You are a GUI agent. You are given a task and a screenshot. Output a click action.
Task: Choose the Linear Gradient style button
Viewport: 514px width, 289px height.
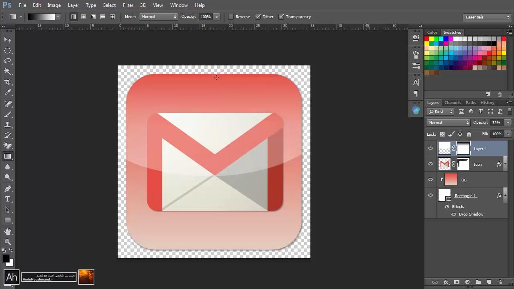tap(74, 17)
